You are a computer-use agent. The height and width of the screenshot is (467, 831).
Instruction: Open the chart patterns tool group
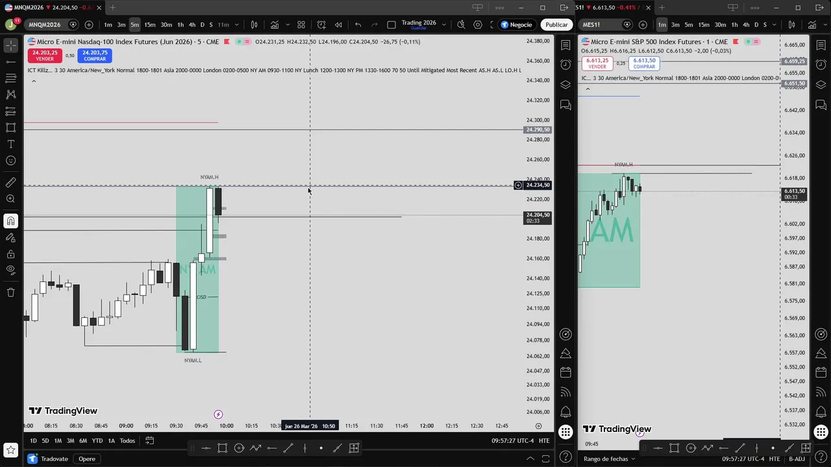coord(10,94)
